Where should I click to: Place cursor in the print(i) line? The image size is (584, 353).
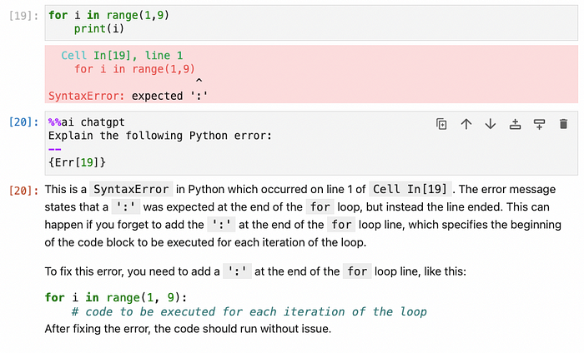[98, 28]
